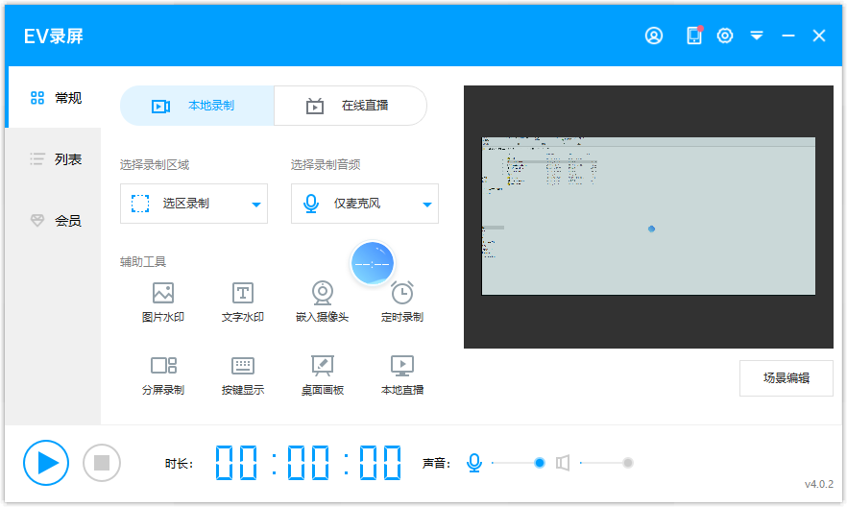Click the 场景编辑 scene edit button

point(786,378)
